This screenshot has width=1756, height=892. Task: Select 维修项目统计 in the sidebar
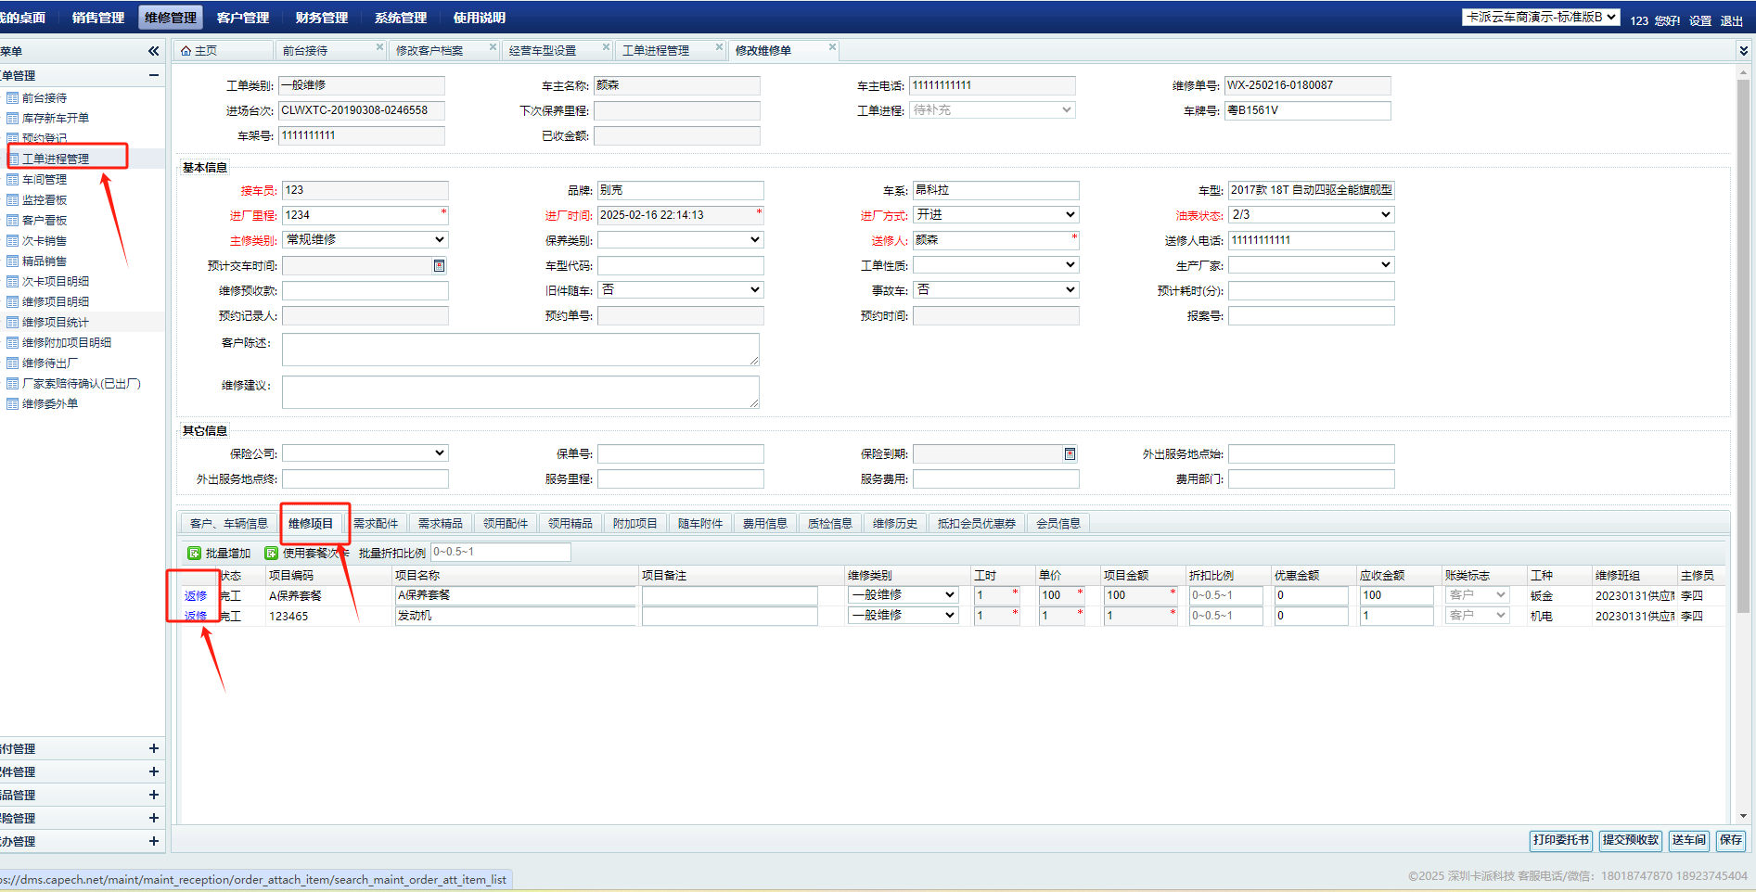pyautogui.click(x=56, y=323)
